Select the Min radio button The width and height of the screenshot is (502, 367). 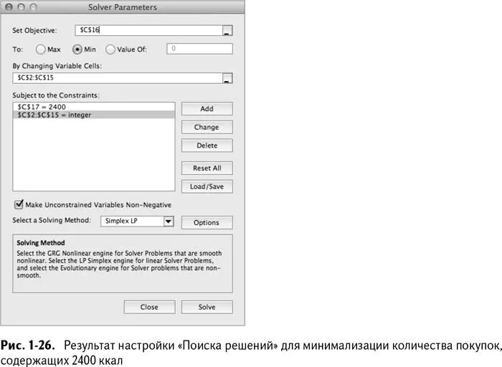77,49
